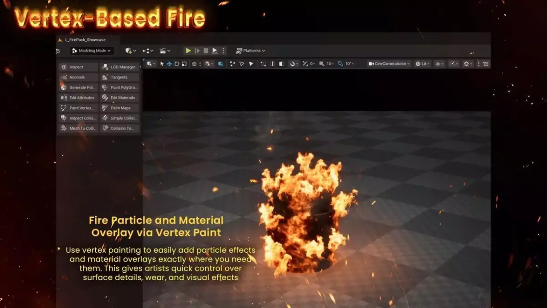Open the viewport selection mode dropdown
Viewport: 547px width, 308px height.
[x=150, y=64]
